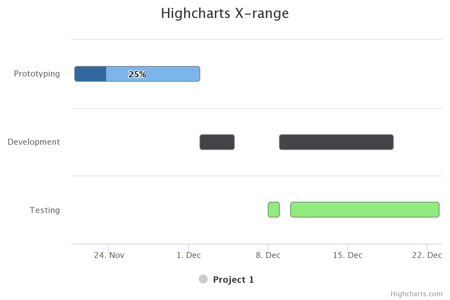Click the 25% label on the Prototyping bar
Viewport: 450px width, 300px height.
click(x=137, y=74)
